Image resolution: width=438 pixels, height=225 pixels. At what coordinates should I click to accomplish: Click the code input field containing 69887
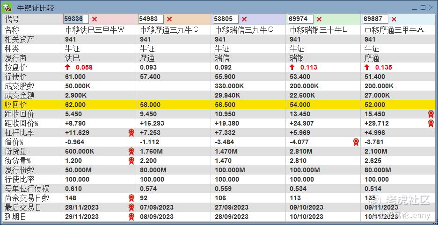point(375,19)
